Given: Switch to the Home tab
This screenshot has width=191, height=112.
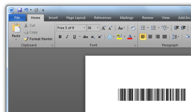Looking at the screenshot, I should [35, 18].
